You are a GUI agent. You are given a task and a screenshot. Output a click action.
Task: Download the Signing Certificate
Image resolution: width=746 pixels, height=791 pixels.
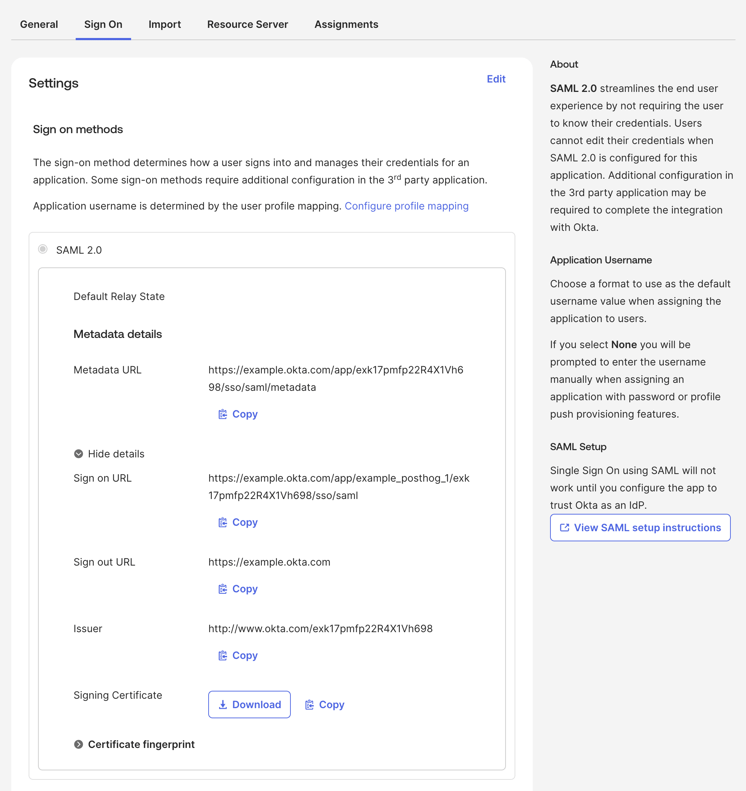[249, 704]
